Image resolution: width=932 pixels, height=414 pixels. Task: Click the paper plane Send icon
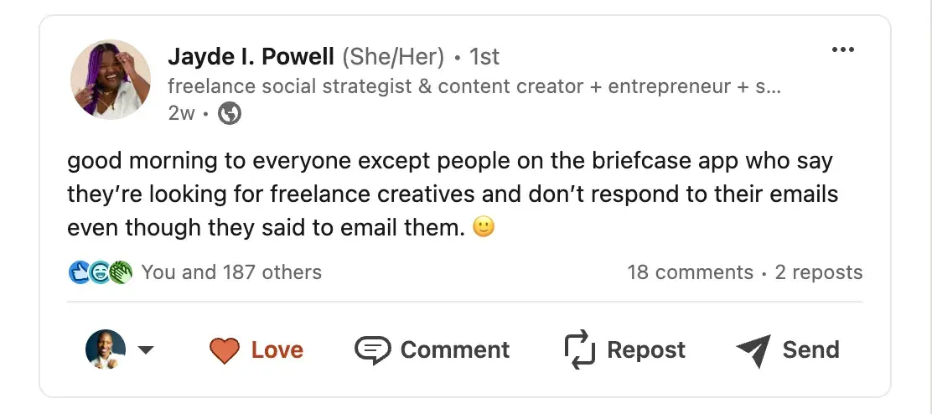click(x=753, y=350)
